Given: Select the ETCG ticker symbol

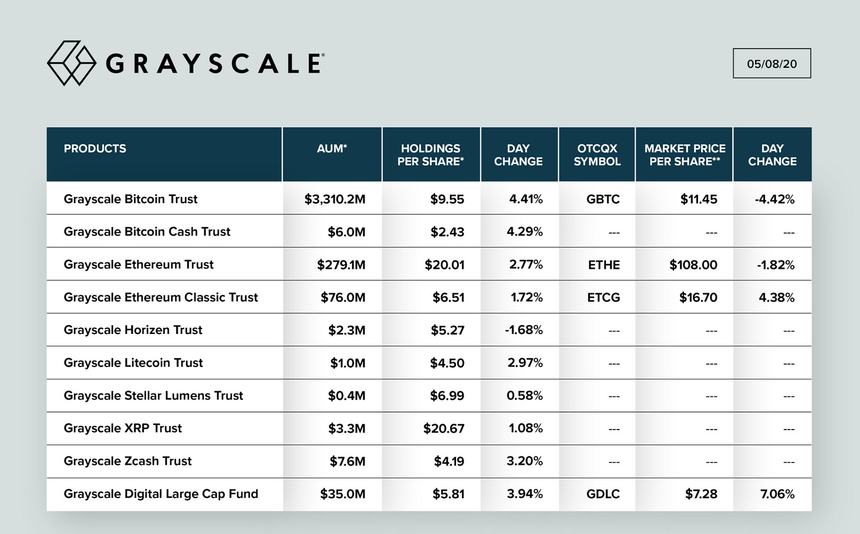Looking at the screenshot, I should coord(604,297).
